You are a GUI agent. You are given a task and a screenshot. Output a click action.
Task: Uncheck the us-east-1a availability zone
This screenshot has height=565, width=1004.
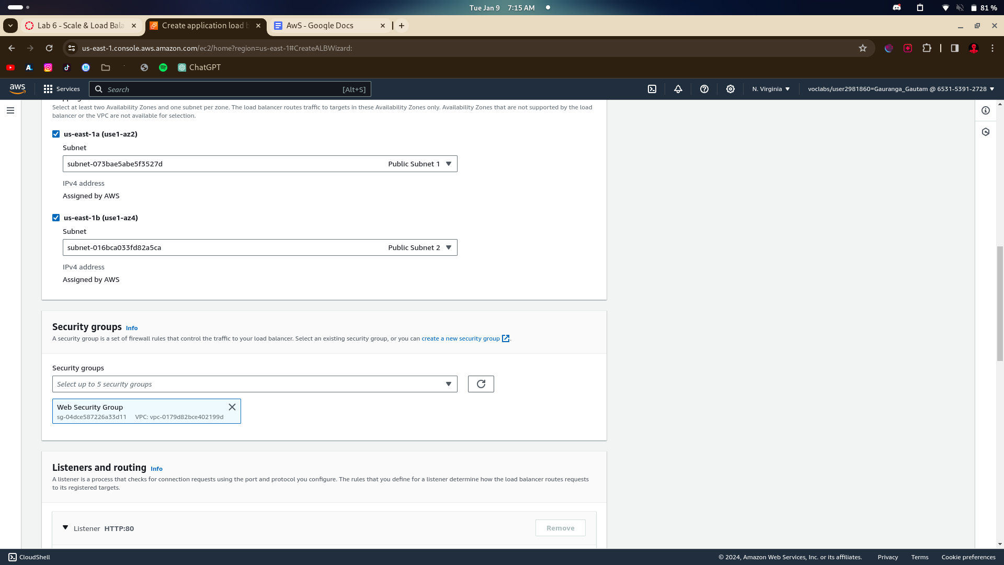coord(56,134)
